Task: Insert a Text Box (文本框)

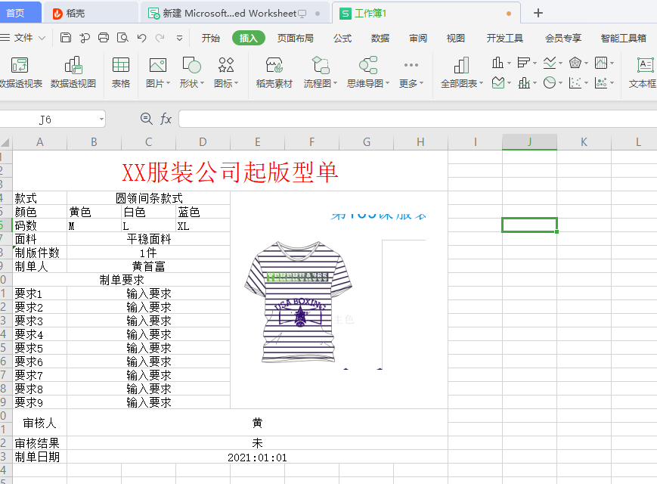Action: (x=643, y=73)
